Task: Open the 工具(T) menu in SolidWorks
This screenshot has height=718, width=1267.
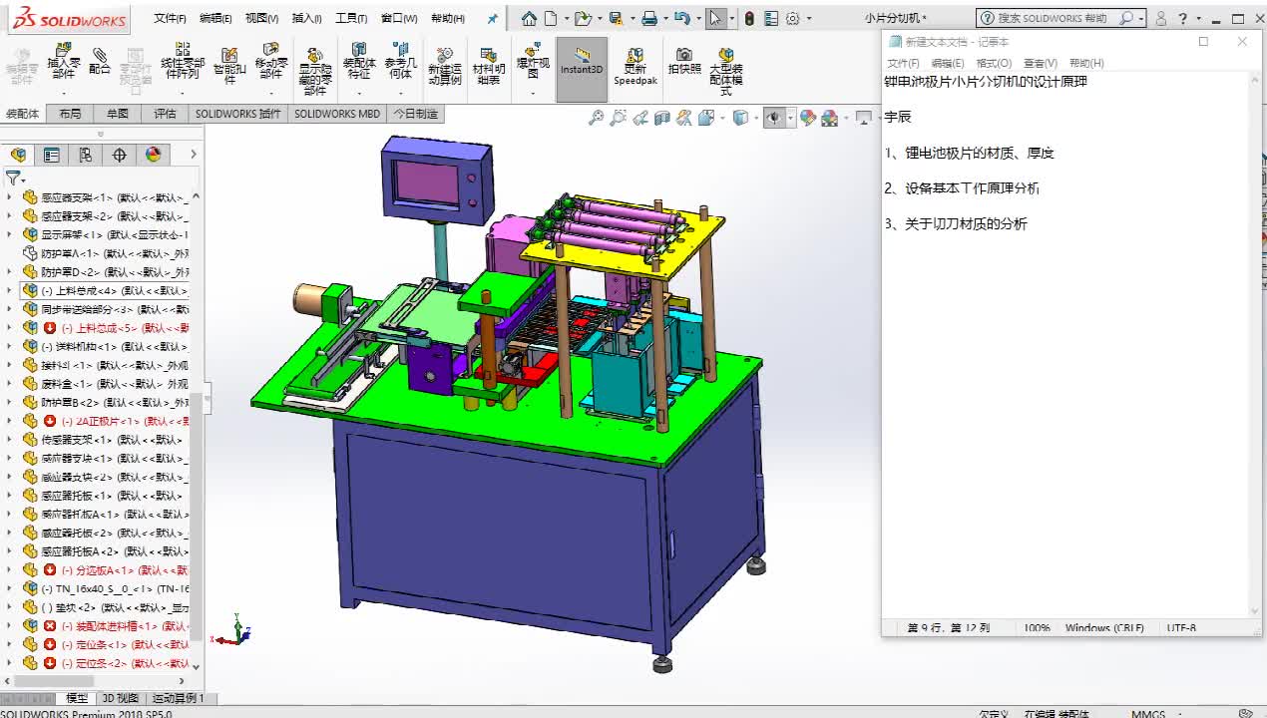Action: pos(351,18)
